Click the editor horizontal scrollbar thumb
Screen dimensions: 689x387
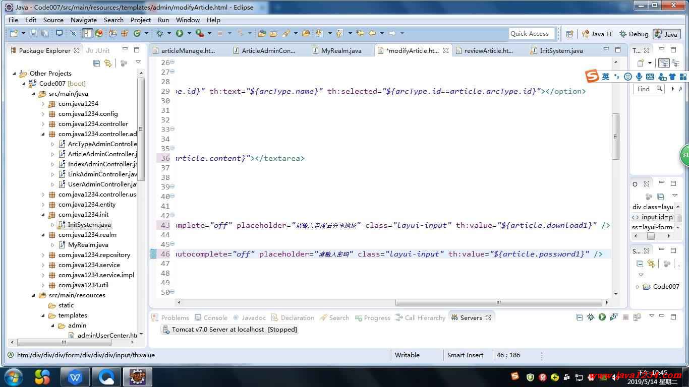[498, 303]
